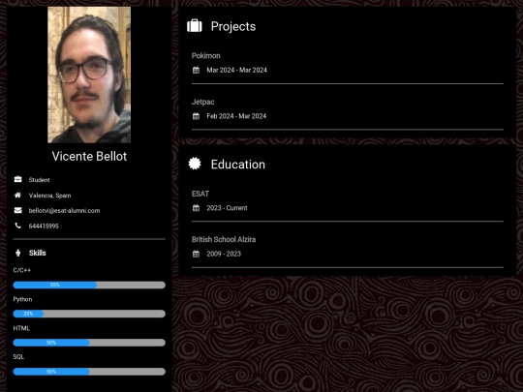Click the Education section heading
The width and height of the screenshot is (523, 392).
[238, 165]
